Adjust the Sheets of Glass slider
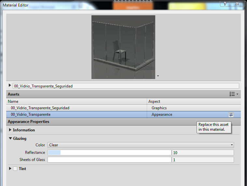Screen dimensions: 247x186 pos(109,160)
